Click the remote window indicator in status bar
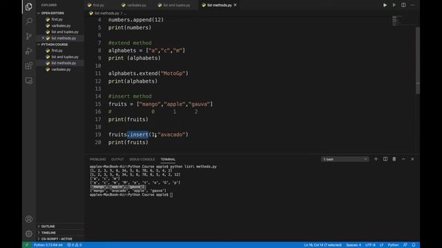This screenshot has height=248, width=442. 27,245
